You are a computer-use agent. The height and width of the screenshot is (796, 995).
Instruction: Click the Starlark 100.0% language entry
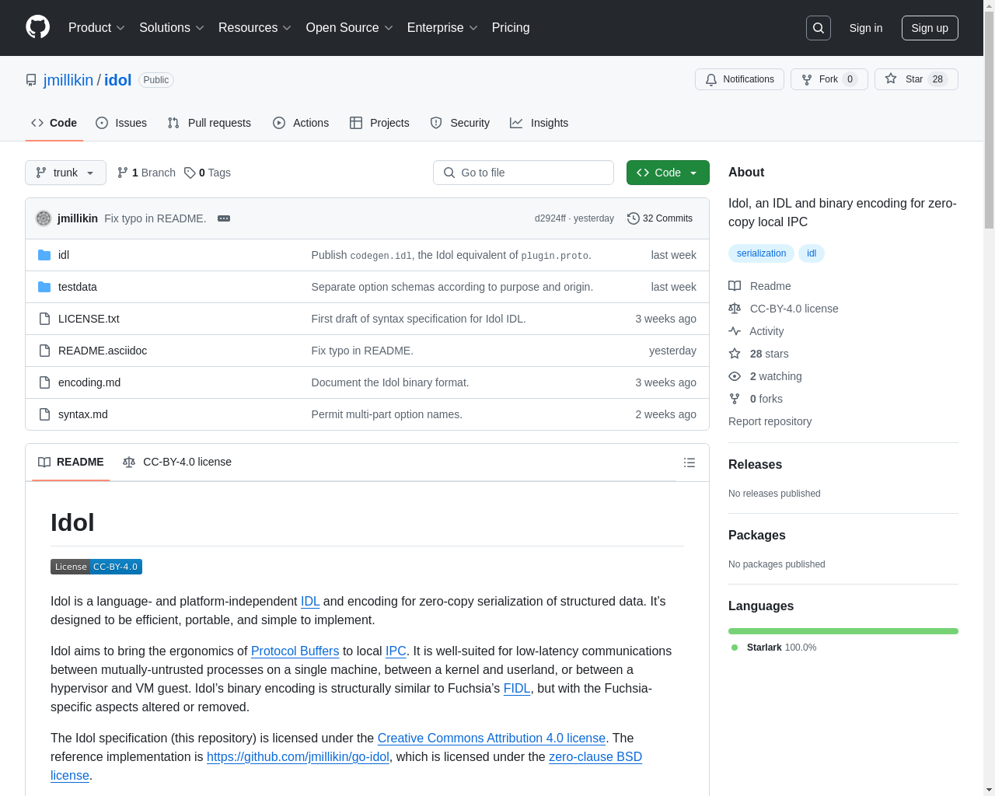coord(773,648)
